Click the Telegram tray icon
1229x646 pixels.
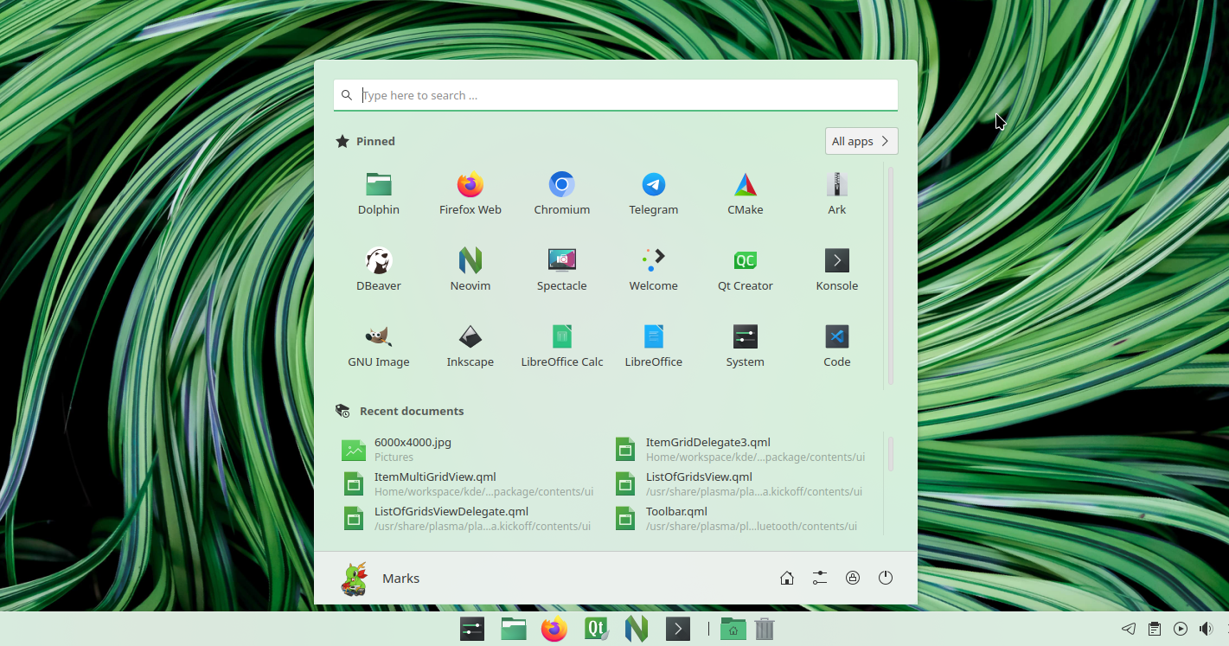point(1129,629)
